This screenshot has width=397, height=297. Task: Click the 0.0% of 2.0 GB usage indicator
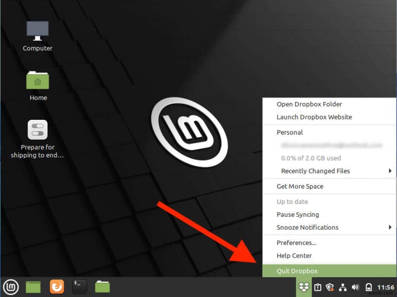pyautogui.click(x=310, y=158)
